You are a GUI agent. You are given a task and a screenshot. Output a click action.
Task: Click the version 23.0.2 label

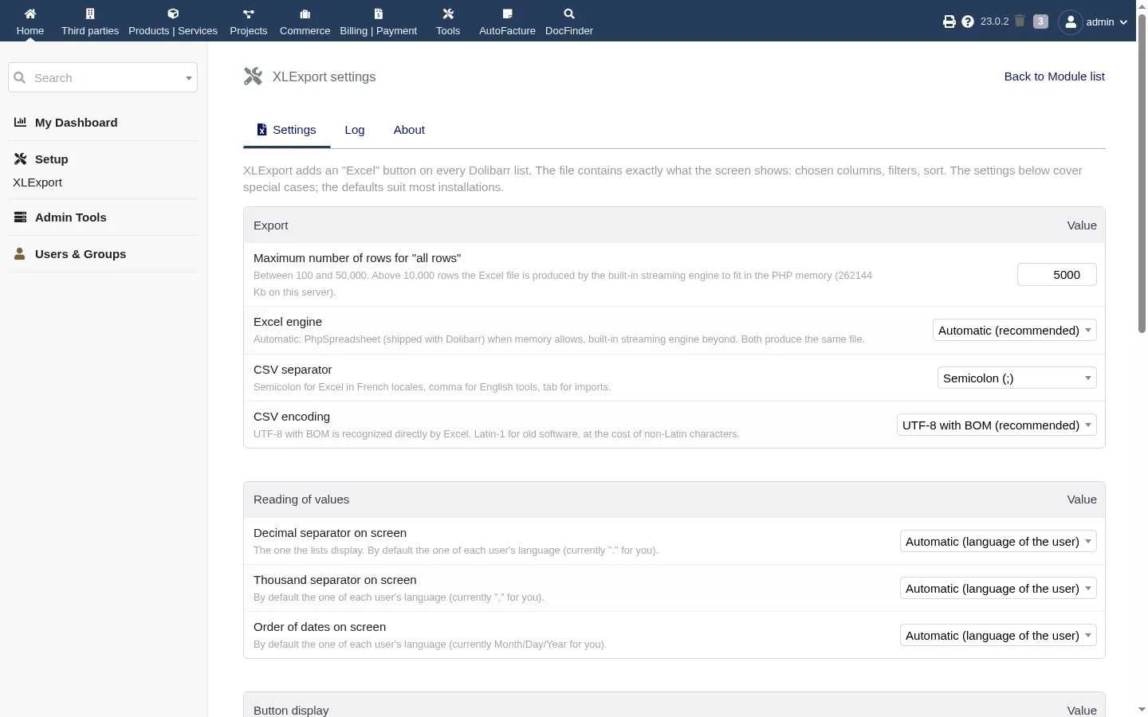click(994, 22)
